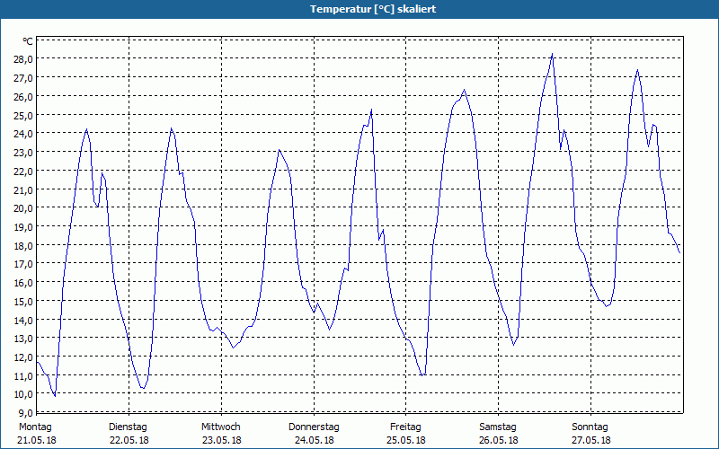
Task: Select the 13,0 y-axis value
Action: tap(24, 339)
